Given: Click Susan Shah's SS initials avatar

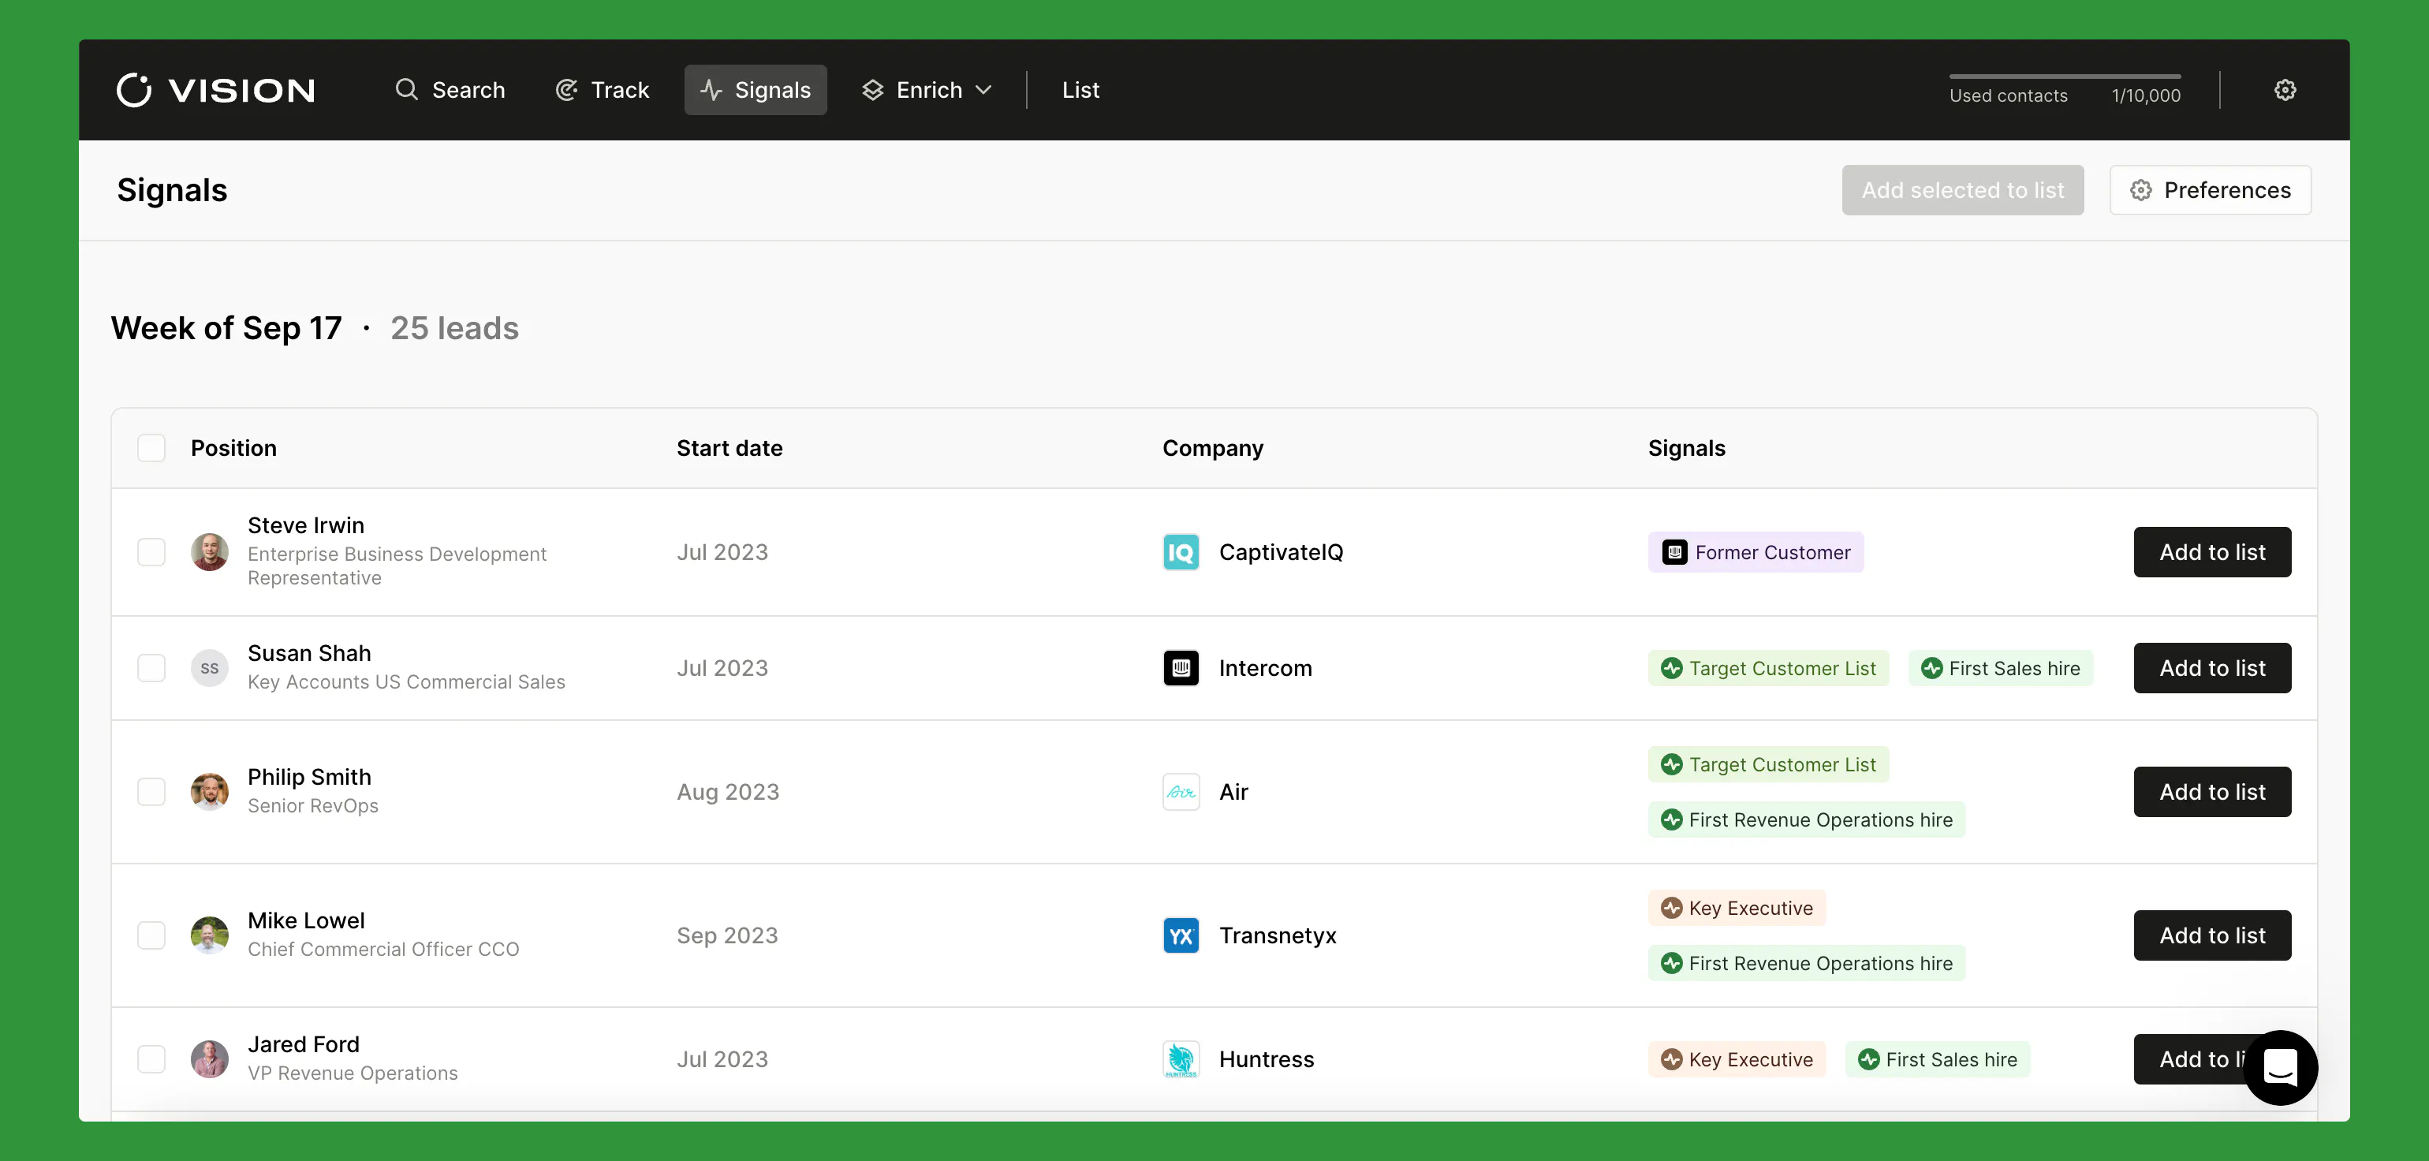Looking at the screenshot, I should (209, 668).
